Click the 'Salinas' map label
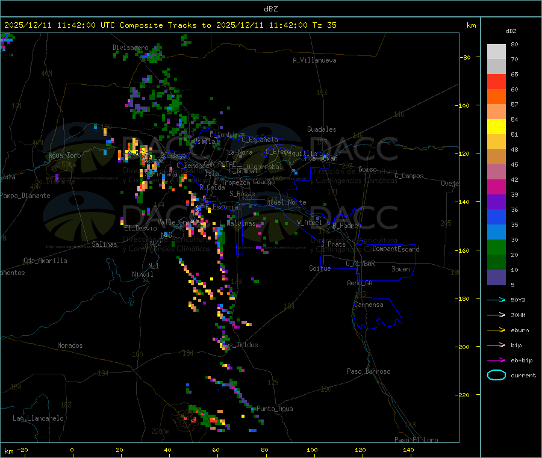Screen dimensions: 542x458 coord(104,244)
